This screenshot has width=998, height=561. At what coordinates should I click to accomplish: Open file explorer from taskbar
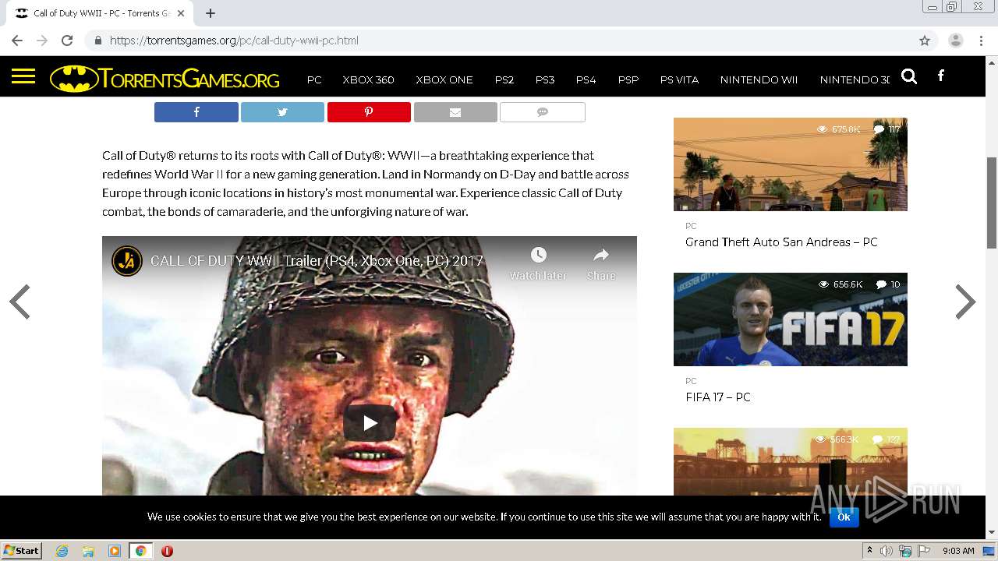[88, 551]
